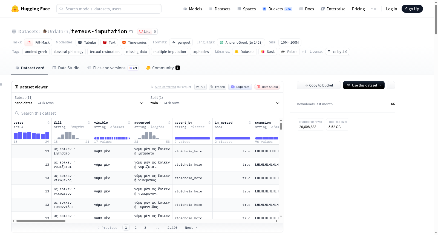Open the Fill-Mask task tag
The height and width of the screenshot is (235, 438).
tap(38, 42)
